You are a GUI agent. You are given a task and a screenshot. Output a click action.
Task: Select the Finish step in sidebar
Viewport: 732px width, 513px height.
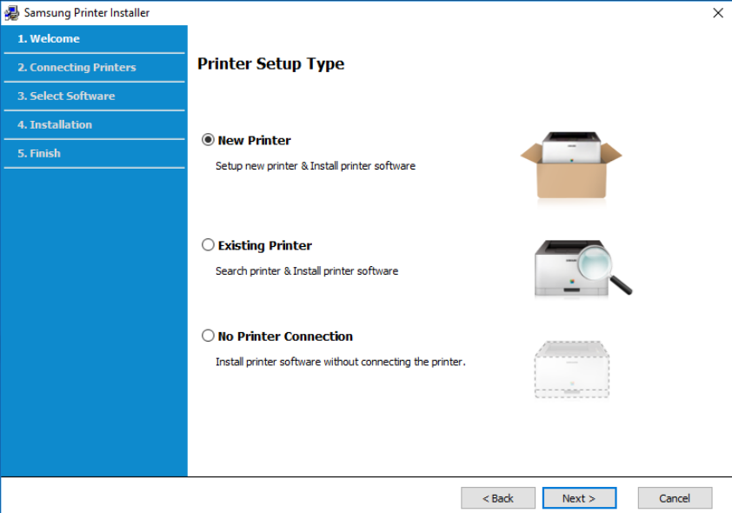click(39, 154)
